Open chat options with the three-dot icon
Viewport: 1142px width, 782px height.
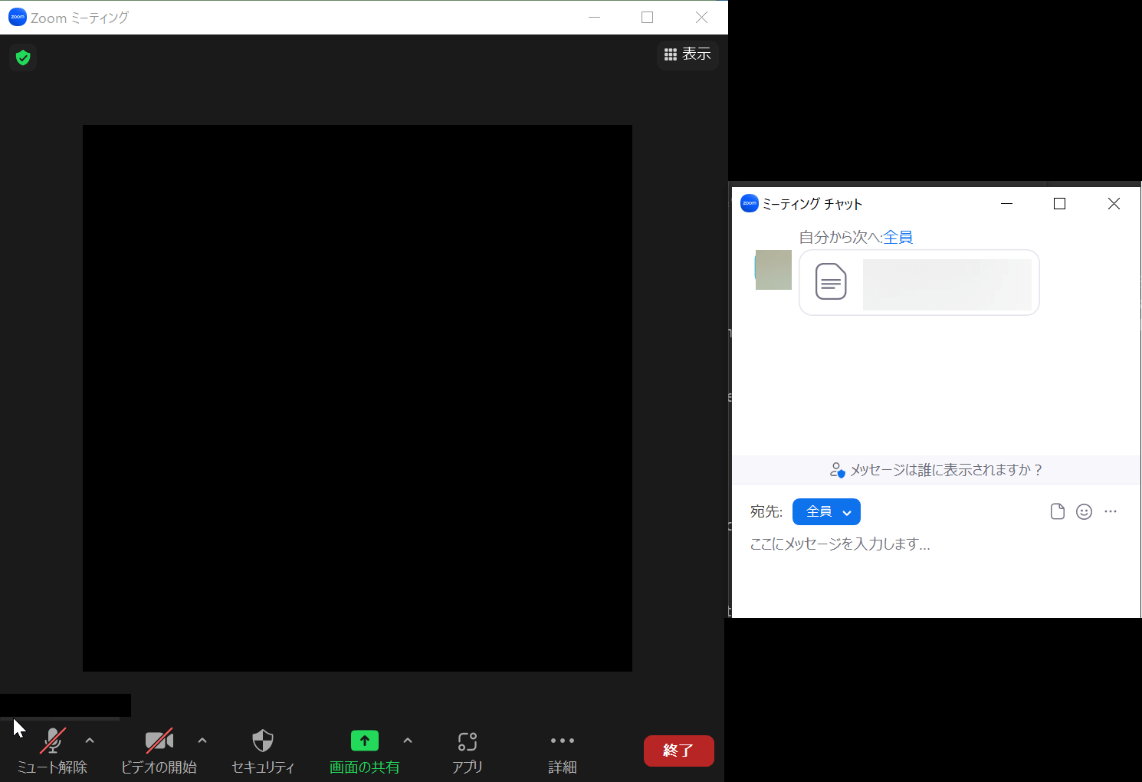coord(1111,511)
